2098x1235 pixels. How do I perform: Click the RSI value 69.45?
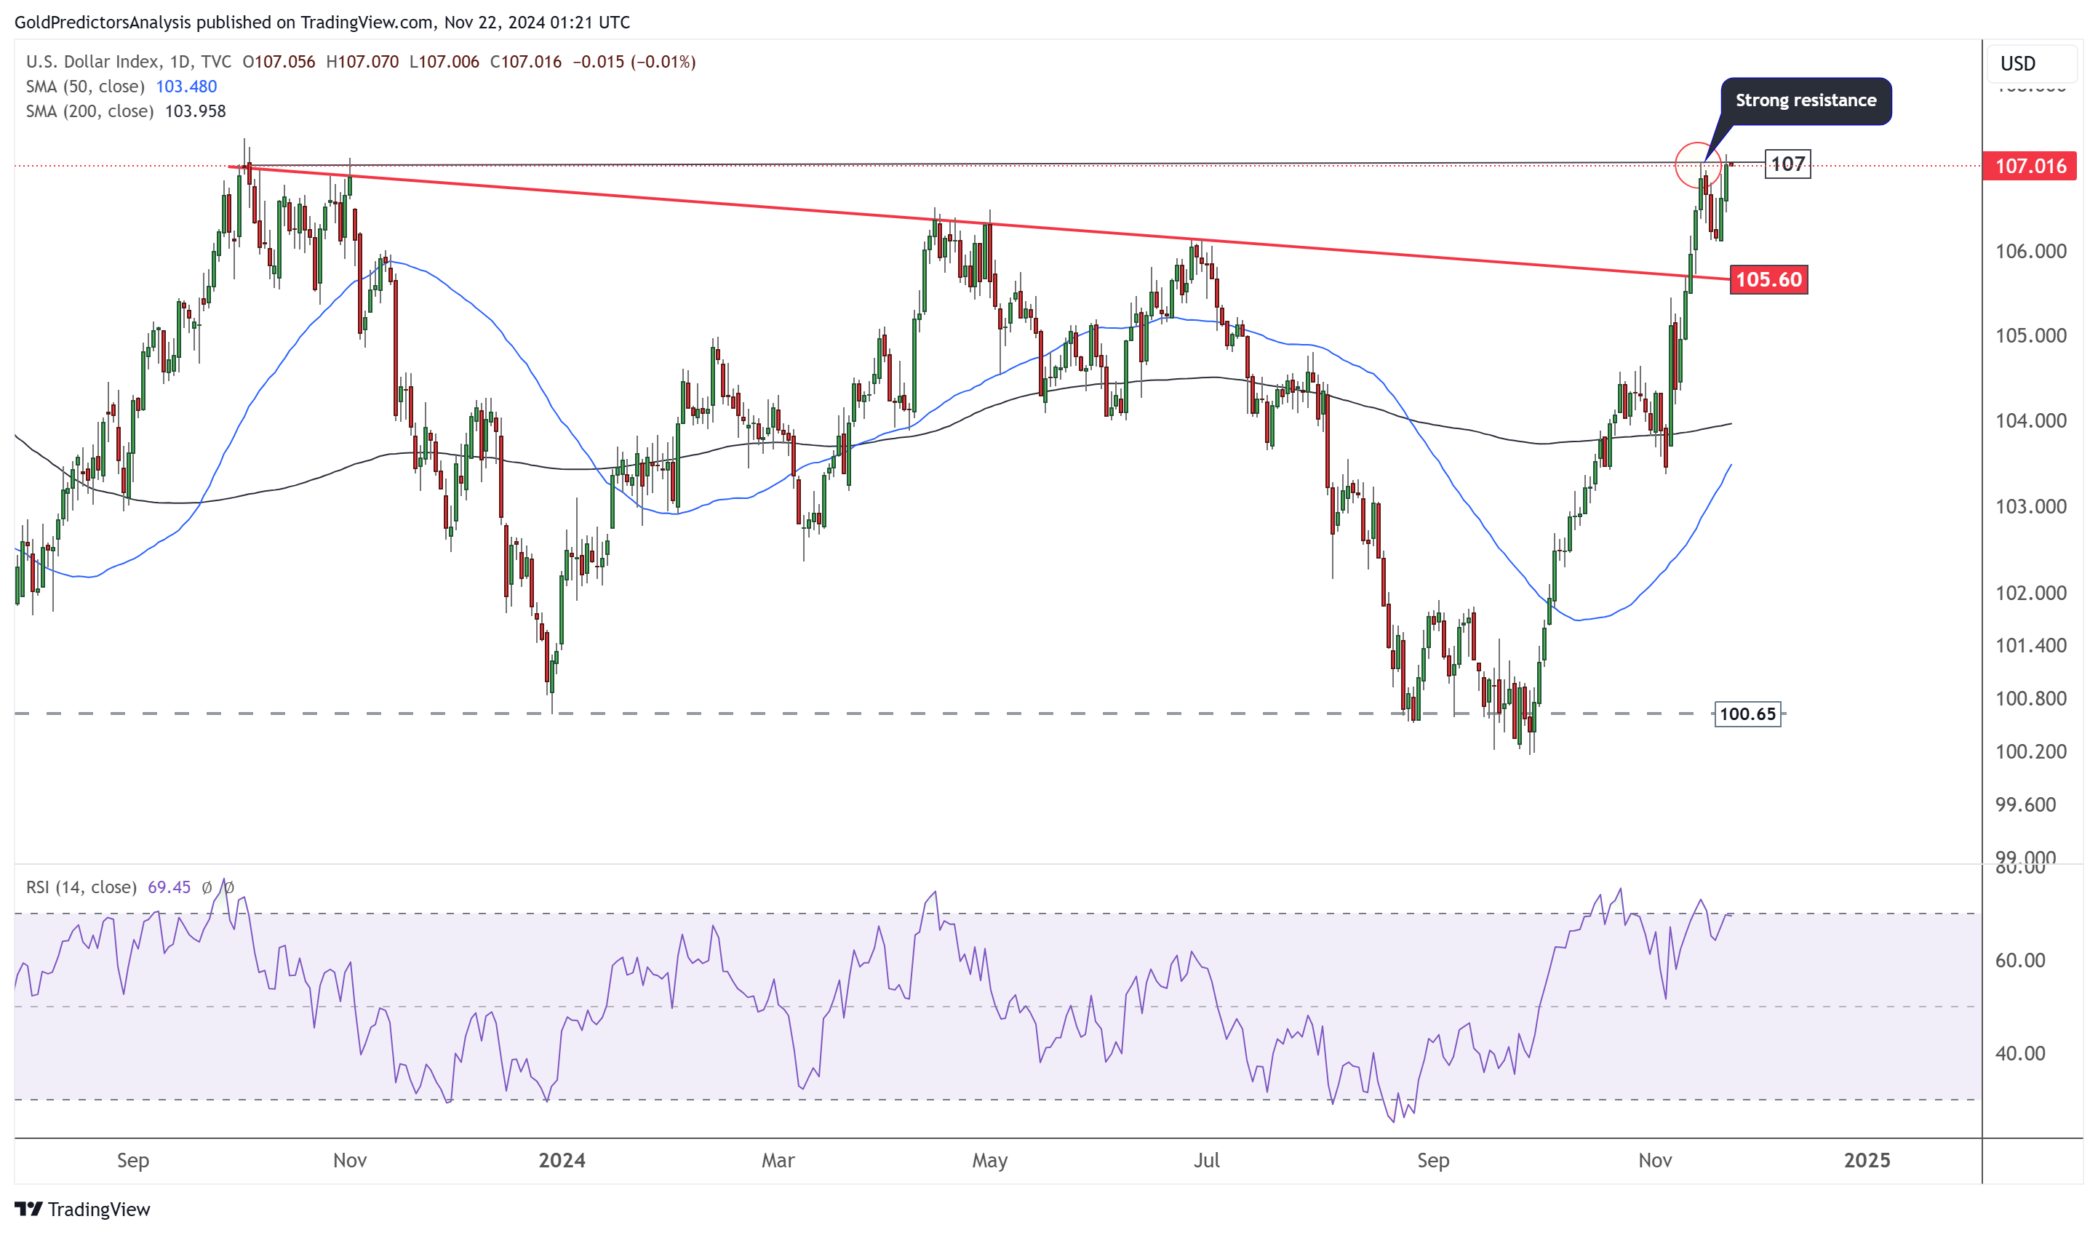pyautogui.click(x=169, y=887)
